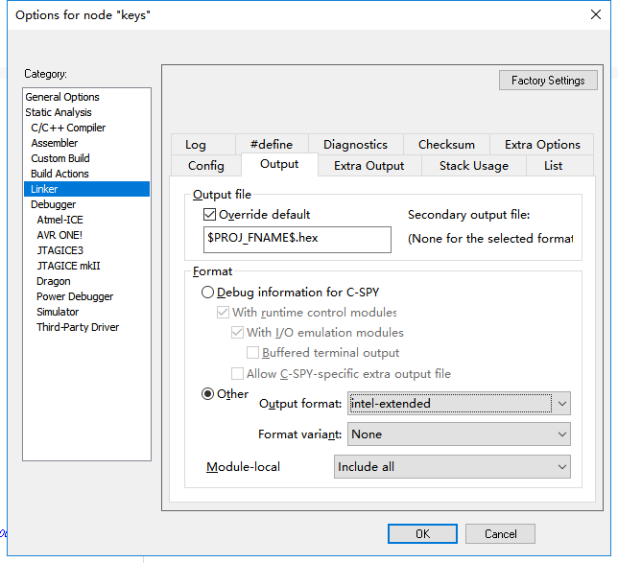Switch to the #define tab

pyautogui.click(x=272, y=145)
